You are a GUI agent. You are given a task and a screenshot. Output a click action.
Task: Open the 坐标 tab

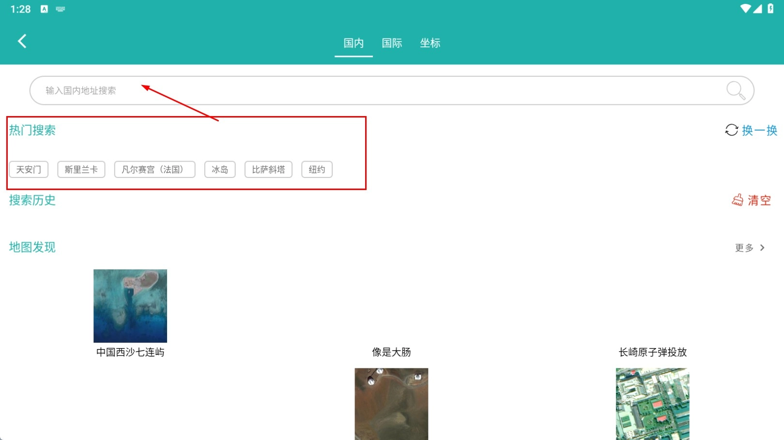[430, 43]
